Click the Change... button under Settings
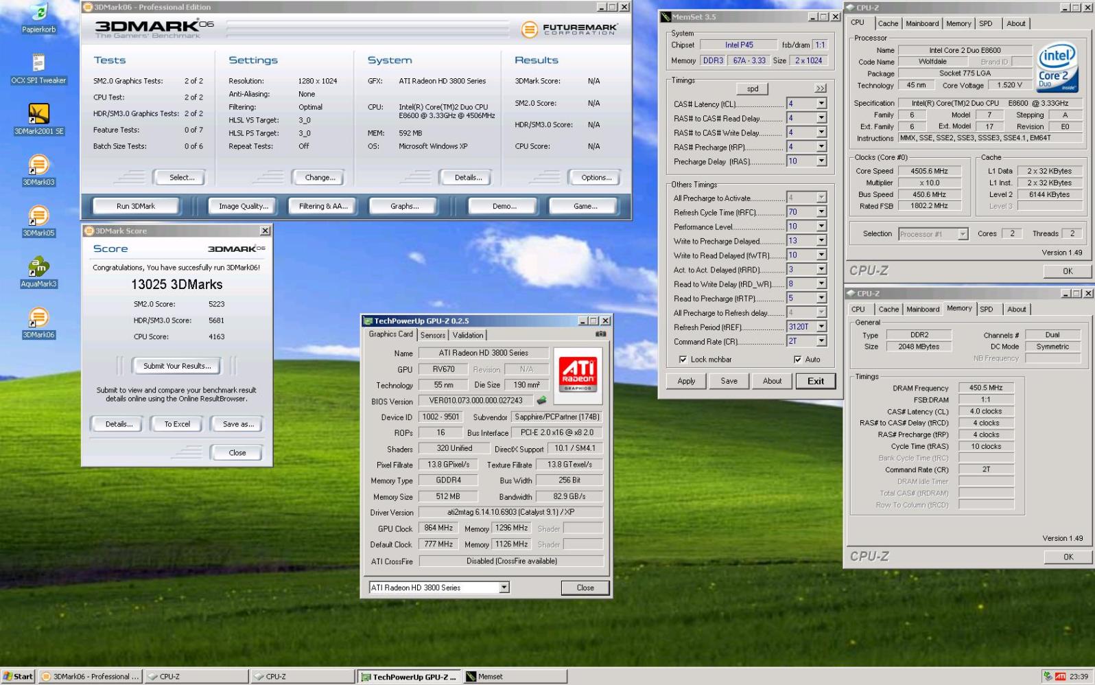This screenshot has width=1095, height=685. pyautogui.click(x=320, y=177)
